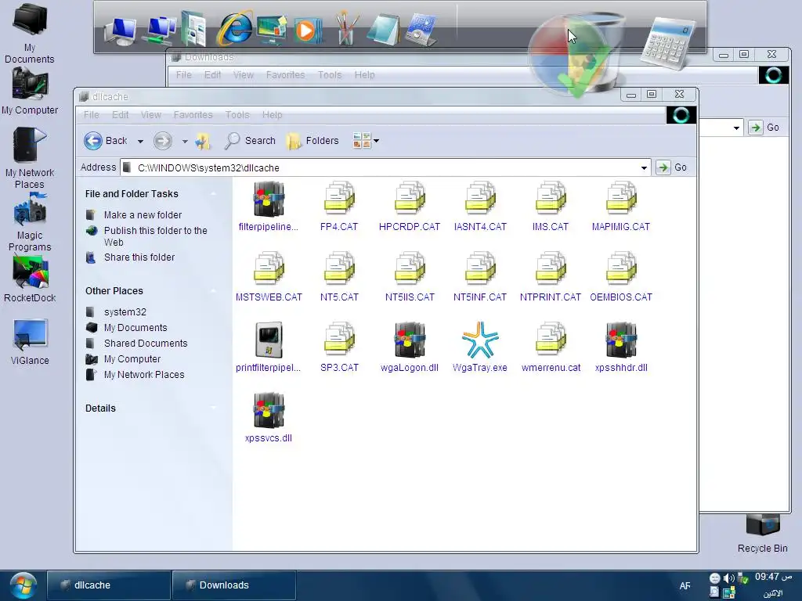The height and width of the screenshot is (601, 802).
Task: Open the Views dropdown button
Action: click(x=366, y=141)
